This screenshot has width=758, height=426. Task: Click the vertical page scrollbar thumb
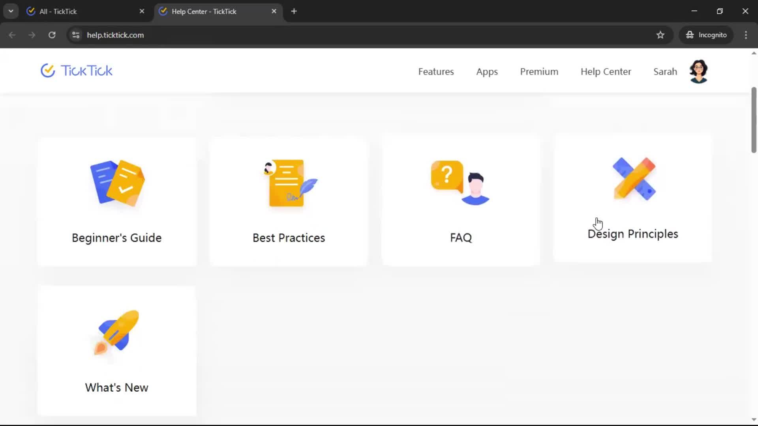pyautogui.click(x=754, y=120)
